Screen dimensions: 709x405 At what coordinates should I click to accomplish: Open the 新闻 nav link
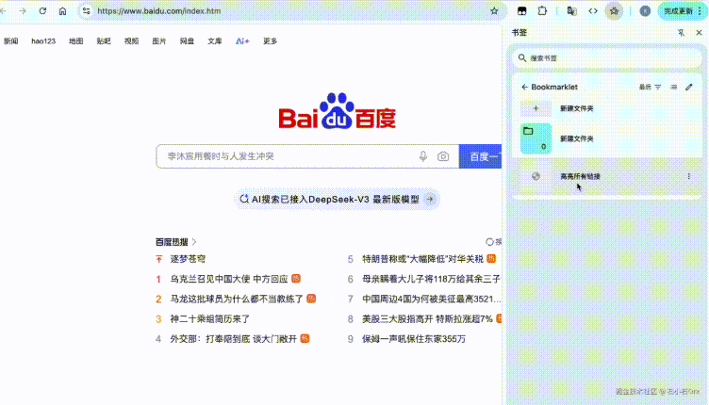click(x=11, y=41)
